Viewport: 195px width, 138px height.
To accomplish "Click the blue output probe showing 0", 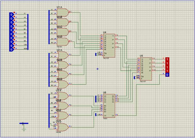I will point(167,75).
